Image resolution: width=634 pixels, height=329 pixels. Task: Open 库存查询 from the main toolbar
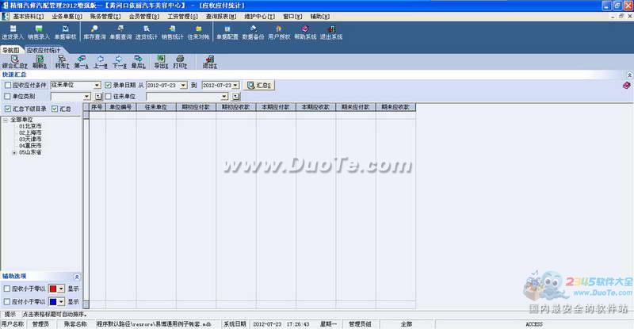point(94,32)
